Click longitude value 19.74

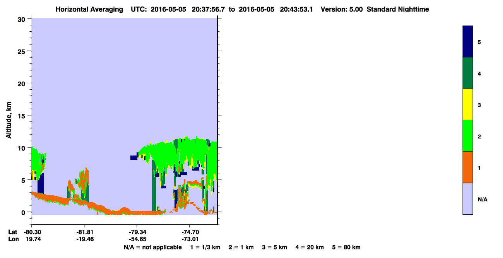tap(33, 239)
